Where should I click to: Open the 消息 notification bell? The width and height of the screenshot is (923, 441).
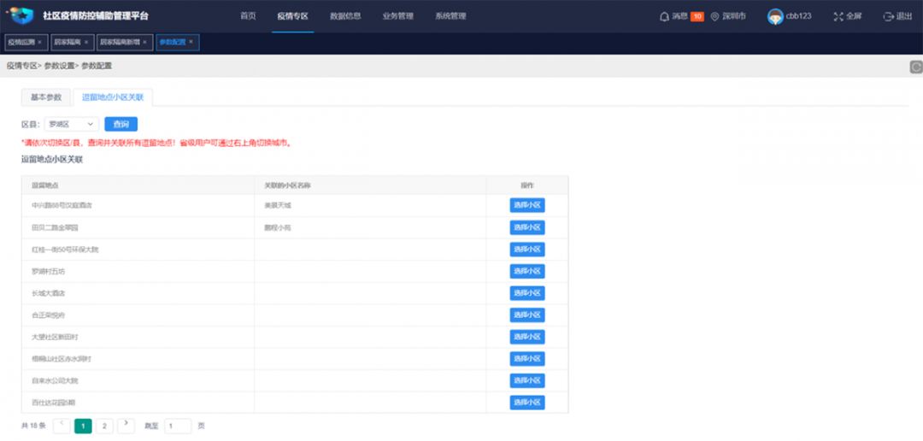click(665, 16)
